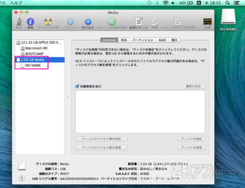Switch to the 消去 (Erase) tab

124,40
